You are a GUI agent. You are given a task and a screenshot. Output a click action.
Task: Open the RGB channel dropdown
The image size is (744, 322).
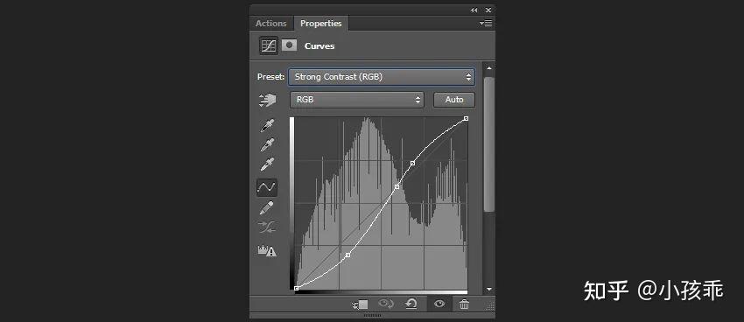[357, 100]
